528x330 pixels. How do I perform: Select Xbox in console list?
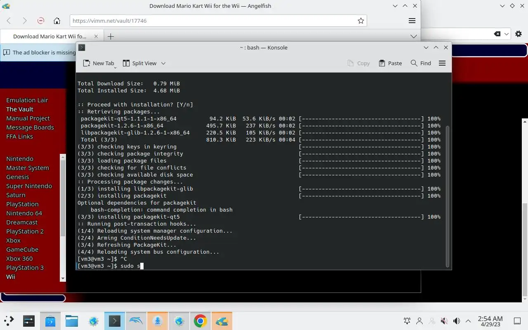tap(13, 240)
